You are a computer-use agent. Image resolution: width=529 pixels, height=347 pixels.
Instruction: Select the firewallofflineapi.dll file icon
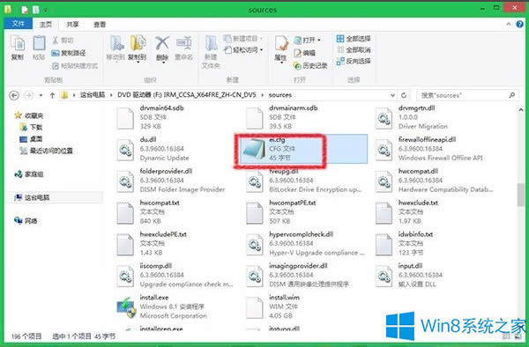(x=384, y=150)
